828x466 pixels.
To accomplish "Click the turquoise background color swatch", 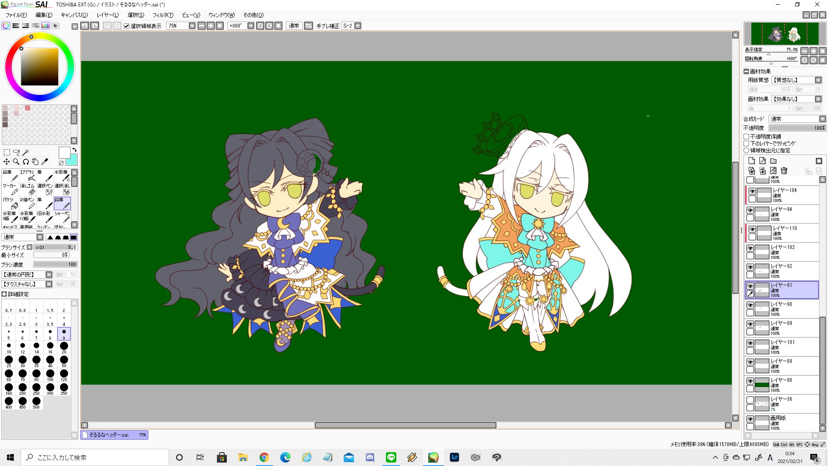I will 73,161.
